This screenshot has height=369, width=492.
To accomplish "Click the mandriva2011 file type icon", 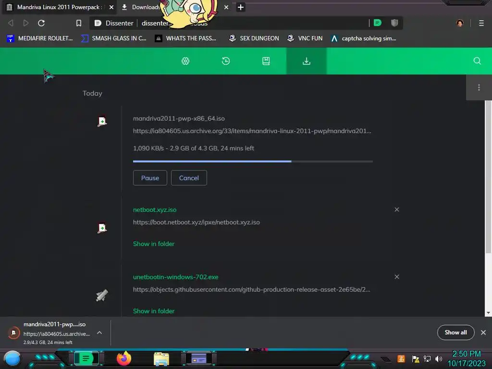I will [102, 122].
